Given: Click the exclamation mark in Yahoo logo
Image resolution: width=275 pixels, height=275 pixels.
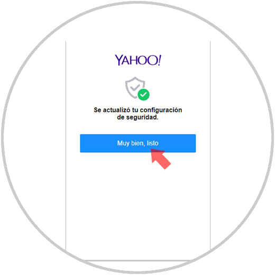Looking at the screenshot, I should 160,60.
